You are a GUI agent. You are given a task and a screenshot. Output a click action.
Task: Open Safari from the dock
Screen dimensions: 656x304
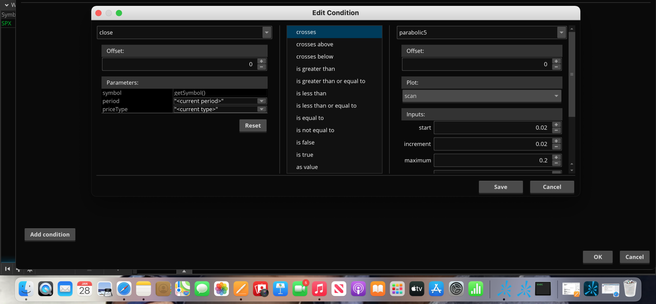coord(124,289)
